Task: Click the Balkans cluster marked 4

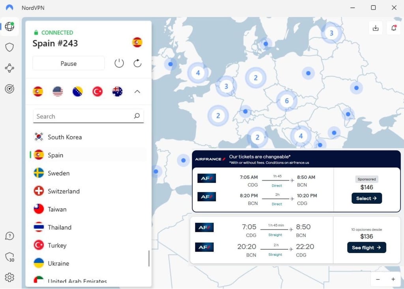Action: pyautogui.click(x=301, y=136)
